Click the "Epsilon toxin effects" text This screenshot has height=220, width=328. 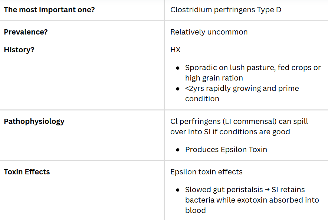pos(206,172)
